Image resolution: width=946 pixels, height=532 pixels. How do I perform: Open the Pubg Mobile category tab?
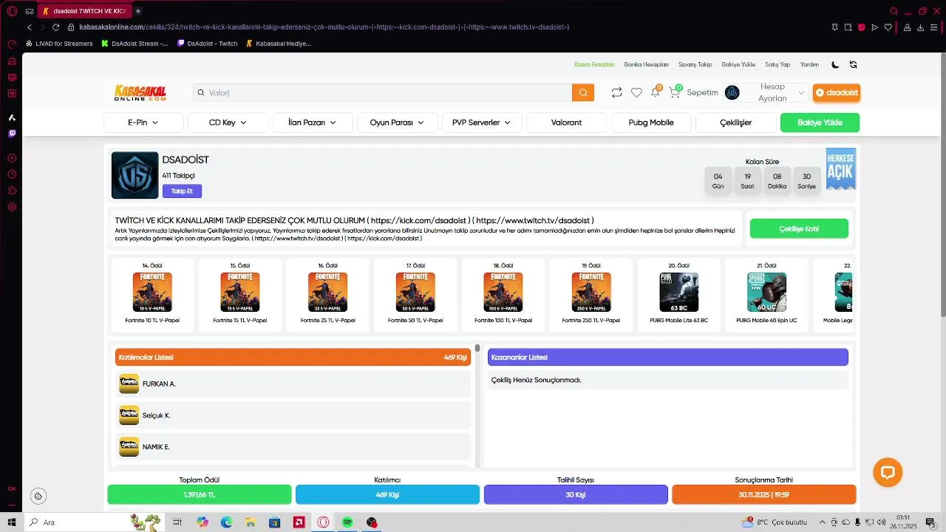(651, 123)
